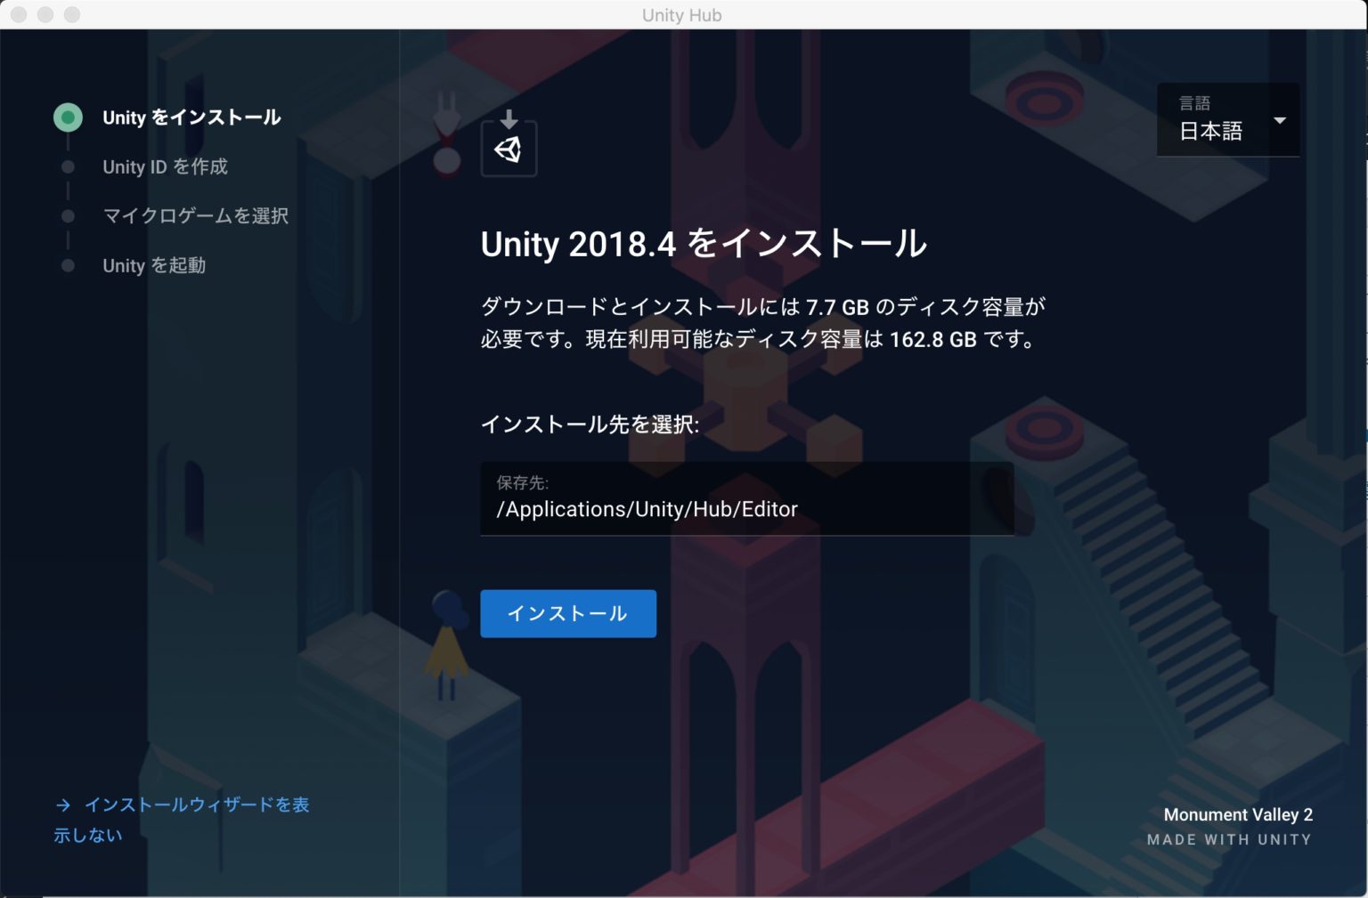Click the step circle beside Unity ID を作成
Image resolution: width=1368 pixels, height=898 pixels.
68,166
